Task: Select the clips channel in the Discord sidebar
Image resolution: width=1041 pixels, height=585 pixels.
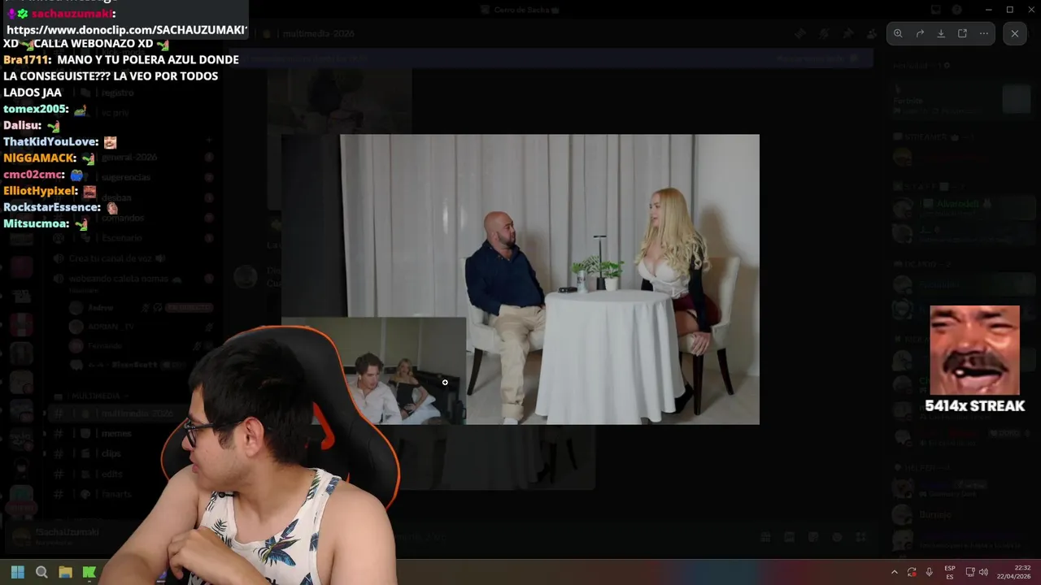Action: [x=111, y=453]
